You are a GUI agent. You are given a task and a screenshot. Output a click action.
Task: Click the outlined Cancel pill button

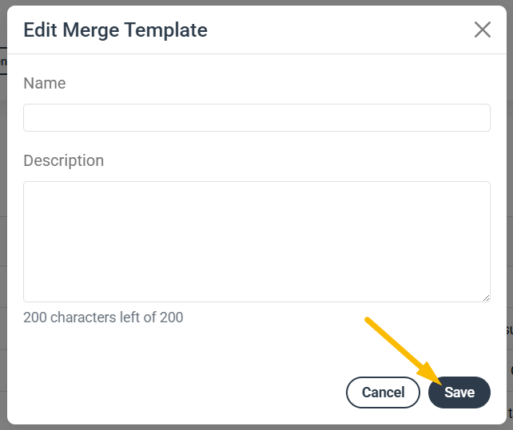point(383,392)
